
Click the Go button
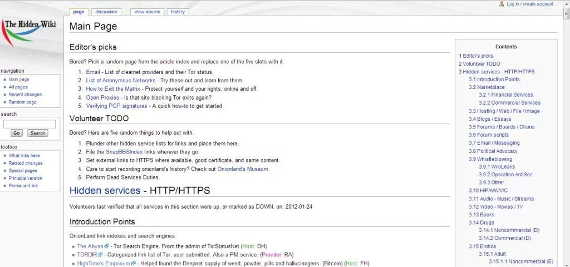click(16, 133)
